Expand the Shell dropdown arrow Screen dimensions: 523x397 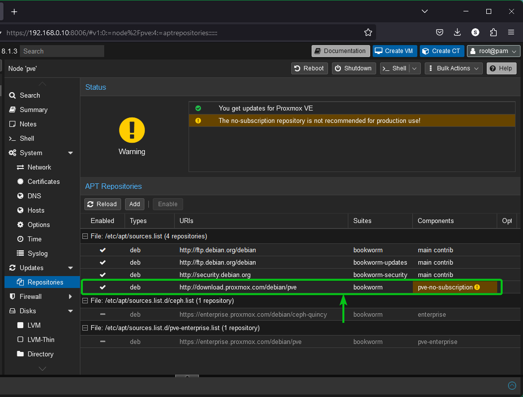click(x=415, y=68)
